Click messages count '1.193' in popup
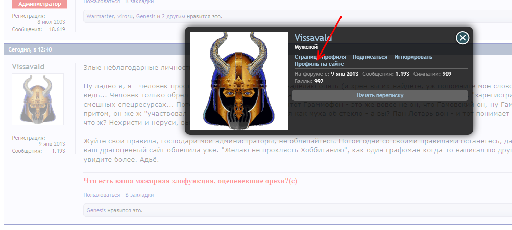This screenshot has height=230, width=512. tap(402, 74)
